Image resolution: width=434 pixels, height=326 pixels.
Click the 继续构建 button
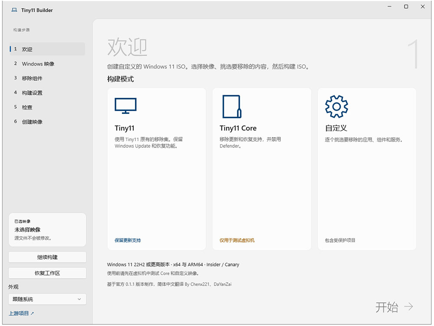(47, 257)
